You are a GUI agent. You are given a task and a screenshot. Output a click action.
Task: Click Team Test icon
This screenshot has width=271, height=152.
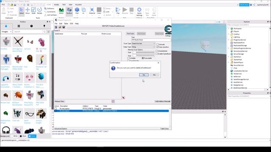click(x=147, y=11)
